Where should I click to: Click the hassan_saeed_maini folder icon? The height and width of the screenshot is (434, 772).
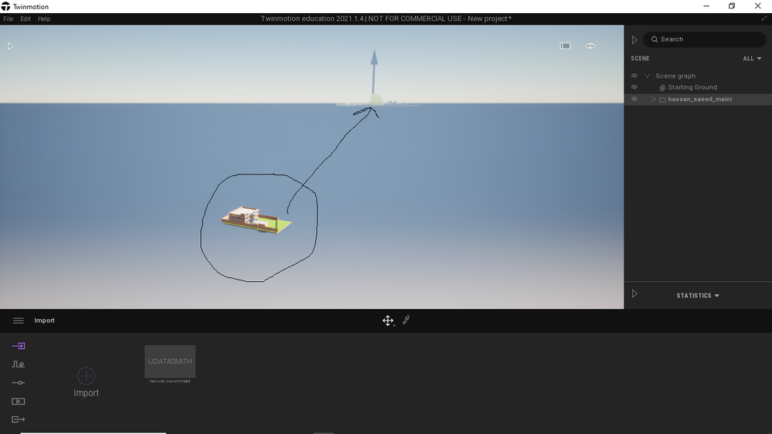(x=663, y=100)
